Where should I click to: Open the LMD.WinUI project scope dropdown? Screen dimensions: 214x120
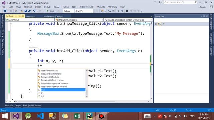[x=30, y=20]
